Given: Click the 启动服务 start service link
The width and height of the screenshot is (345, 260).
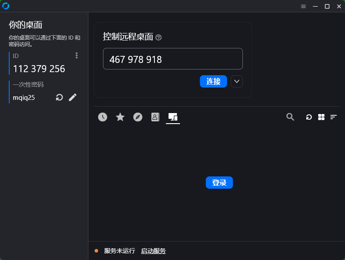Looking at the screenshot, I should click(153, 251).
